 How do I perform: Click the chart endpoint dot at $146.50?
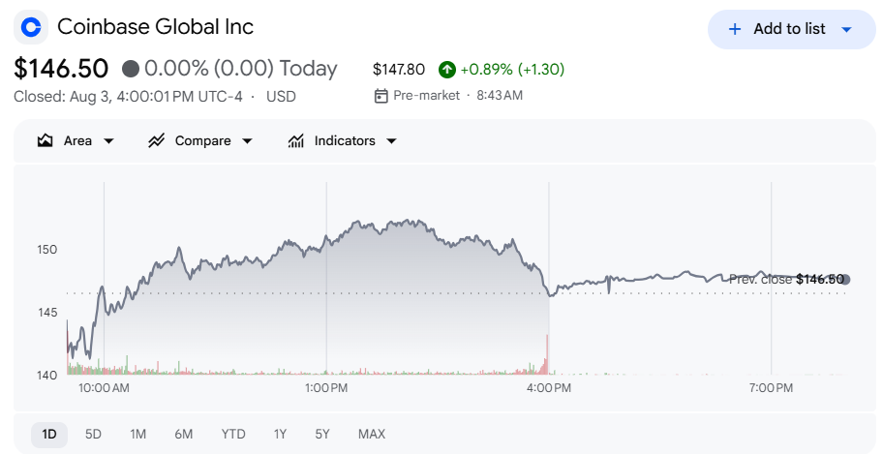tap(844, 279)
